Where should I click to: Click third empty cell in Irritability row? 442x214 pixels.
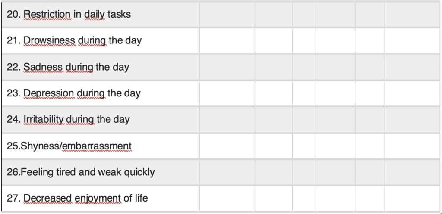(304, 119)
